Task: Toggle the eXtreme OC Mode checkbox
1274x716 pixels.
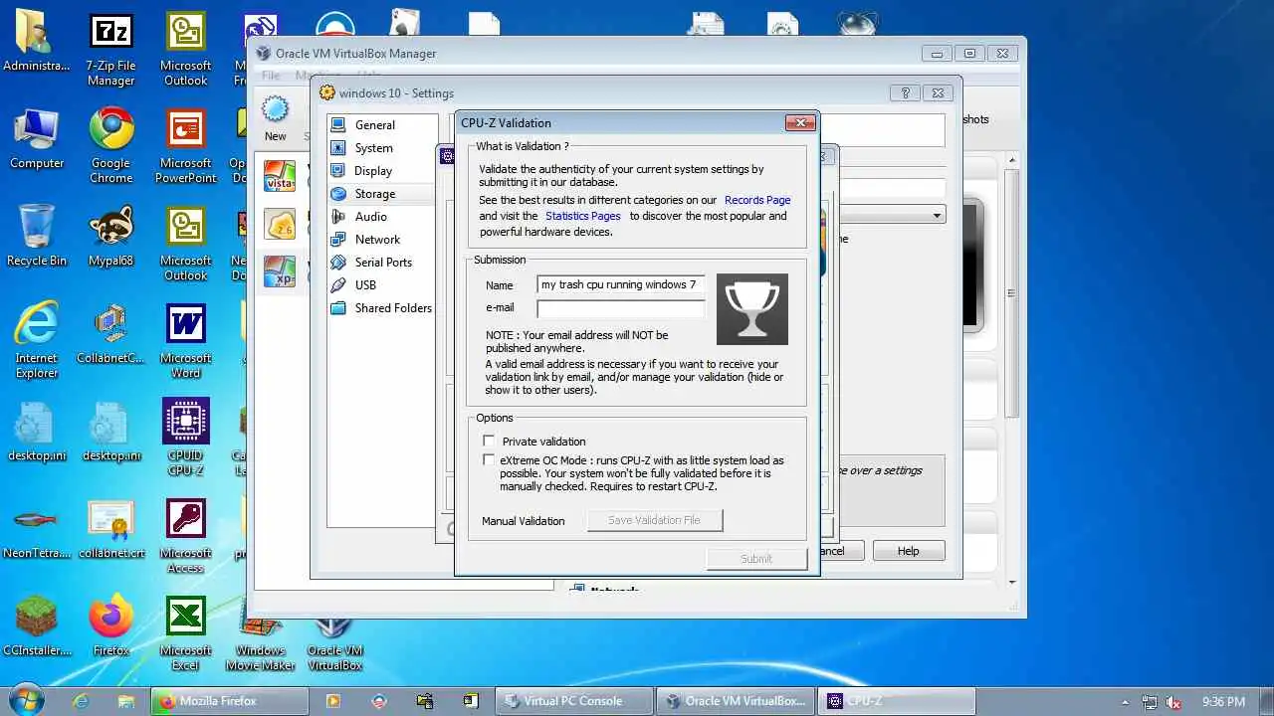Action: point(489,459)
